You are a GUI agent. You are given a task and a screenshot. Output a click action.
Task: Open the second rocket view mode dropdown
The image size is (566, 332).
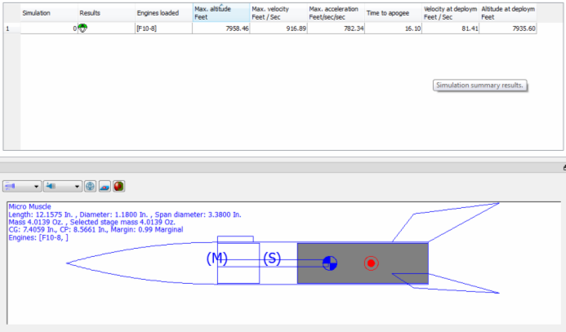pyautogui.click(x=63, y=186)
